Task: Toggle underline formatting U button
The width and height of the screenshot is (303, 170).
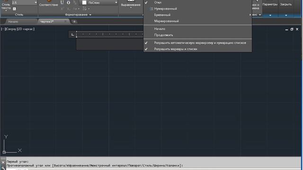Action: click(x=62, y=2)
